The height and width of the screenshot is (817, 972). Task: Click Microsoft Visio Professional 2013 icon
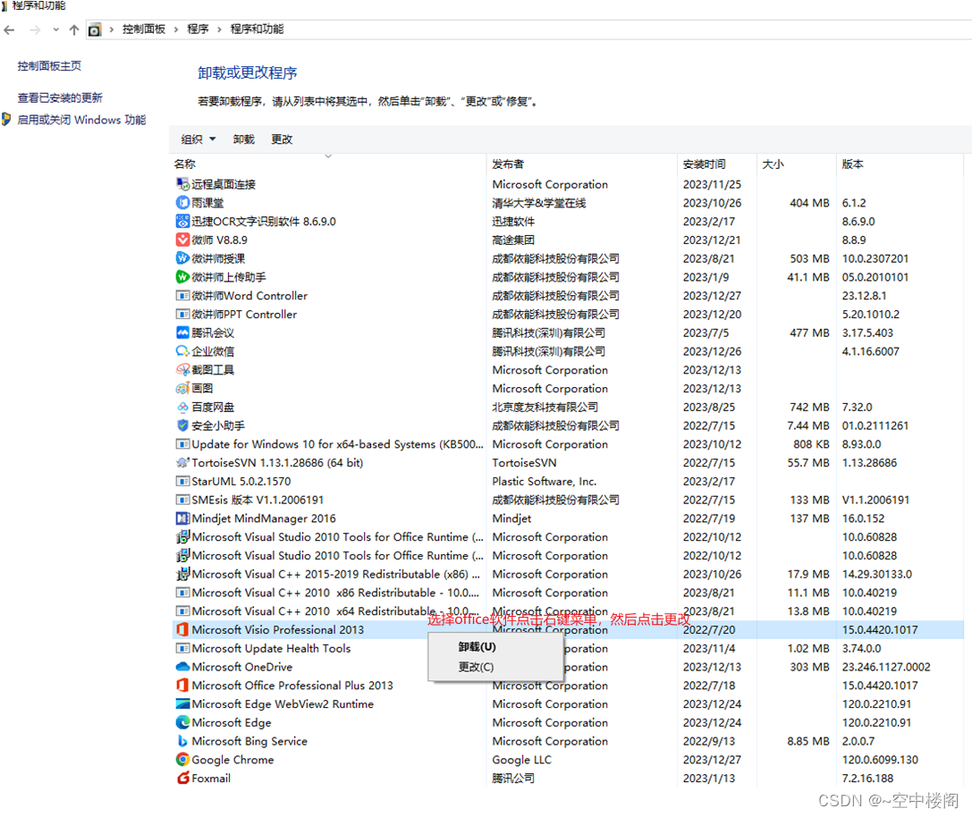click(x=182, y=630)
